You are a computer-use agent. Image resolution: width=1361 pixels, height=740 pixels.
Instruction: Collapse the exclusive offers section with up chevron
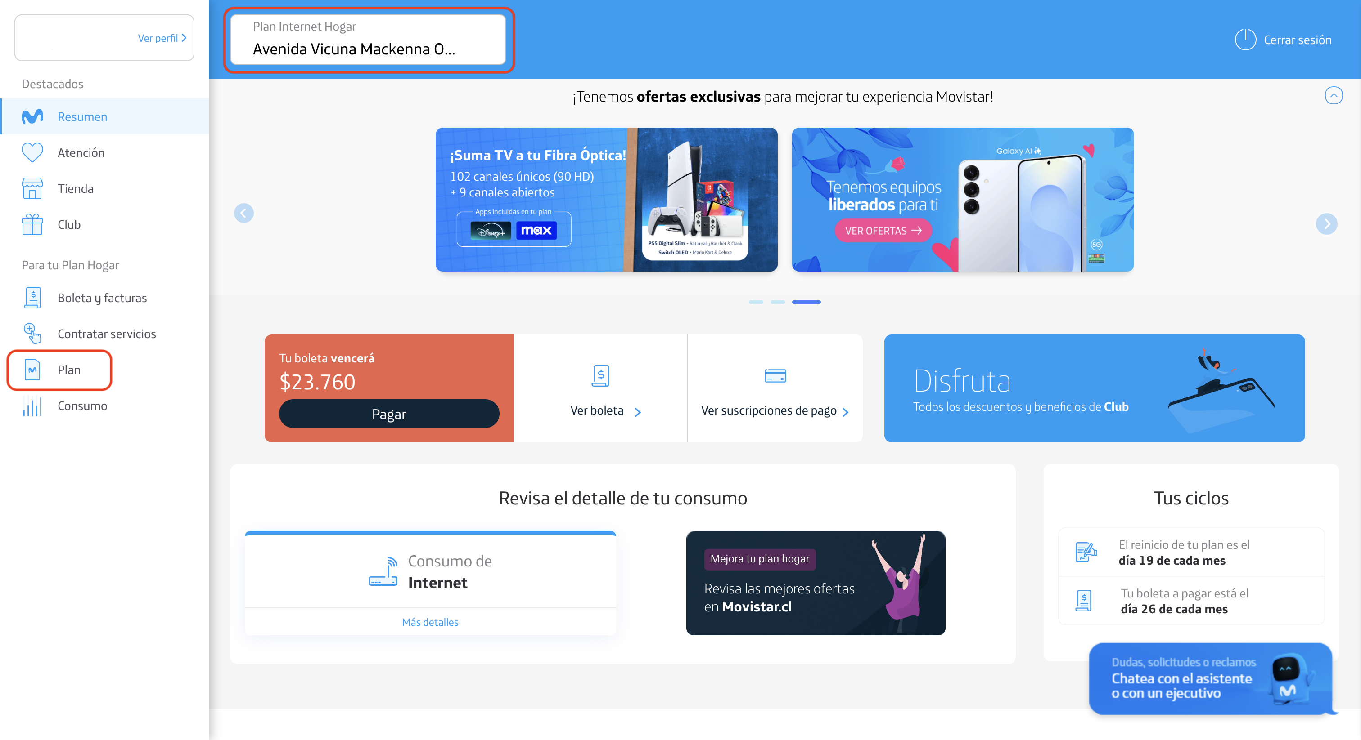1334,96
